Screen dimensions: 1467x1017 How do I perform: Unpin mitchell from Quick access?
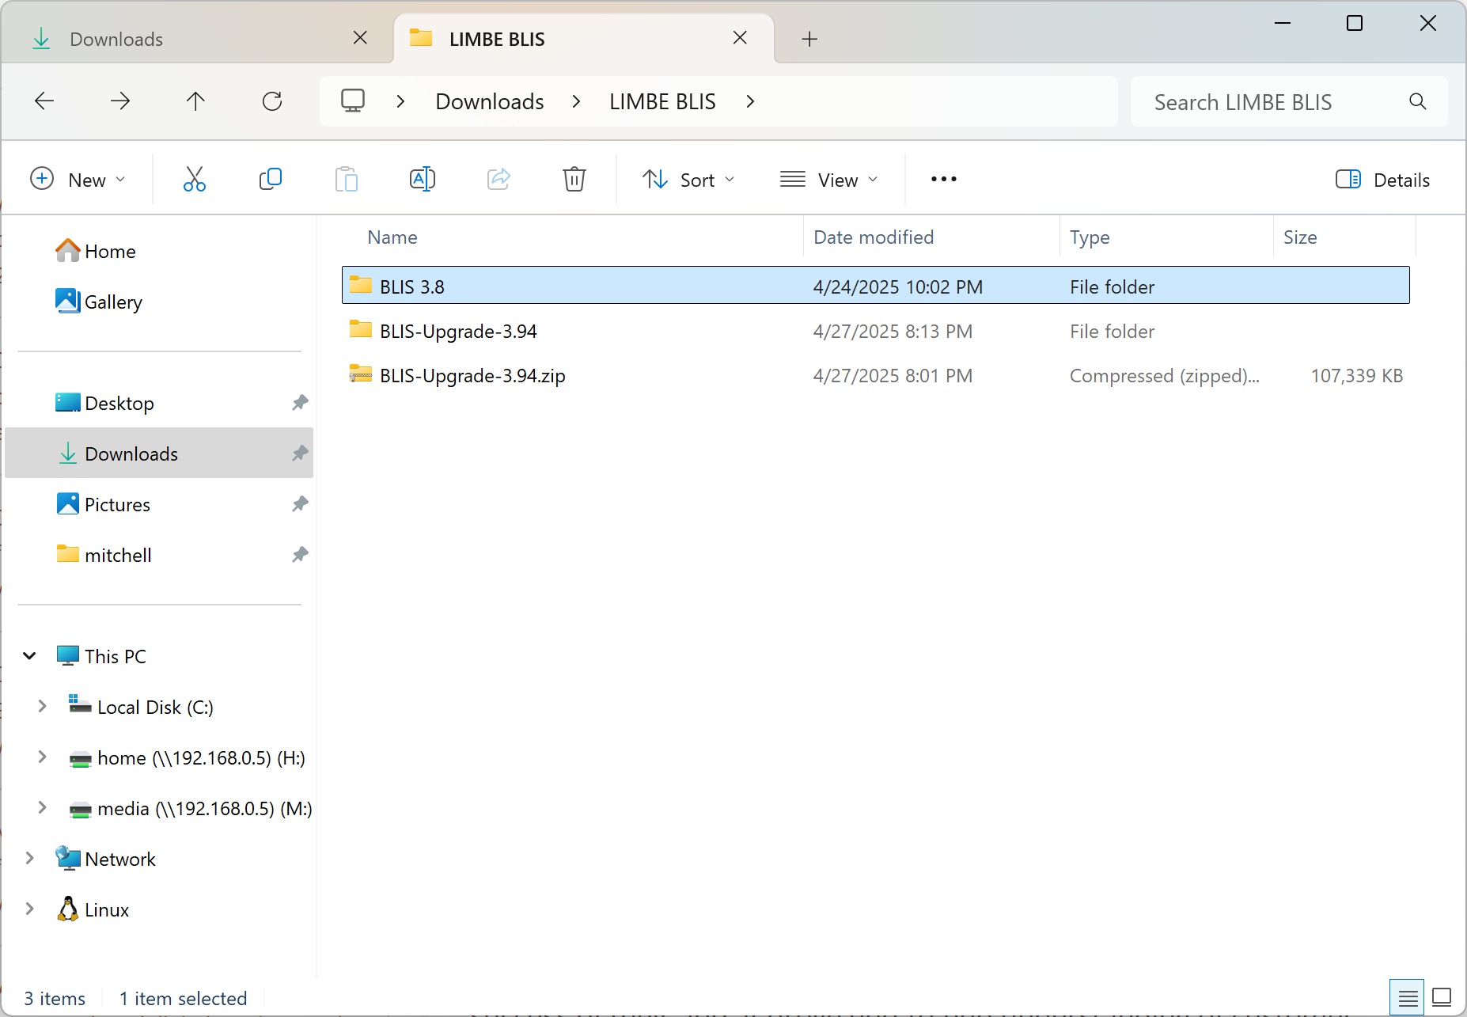click(x=300, y=555)
